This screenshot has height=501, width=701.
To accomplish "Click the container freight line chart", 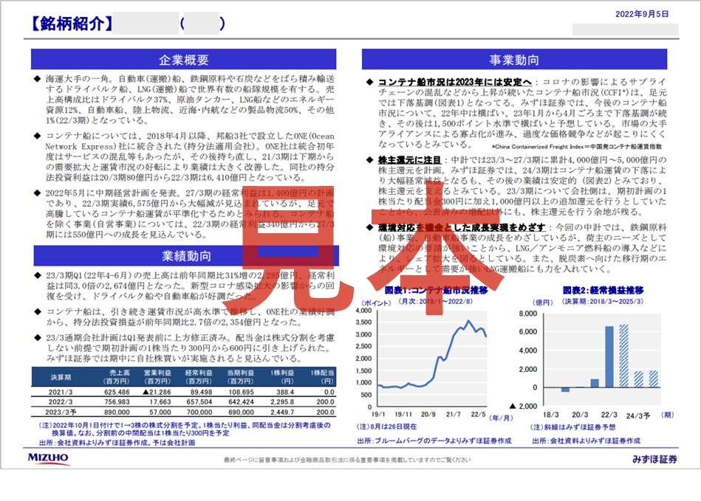I will point(432,359).
